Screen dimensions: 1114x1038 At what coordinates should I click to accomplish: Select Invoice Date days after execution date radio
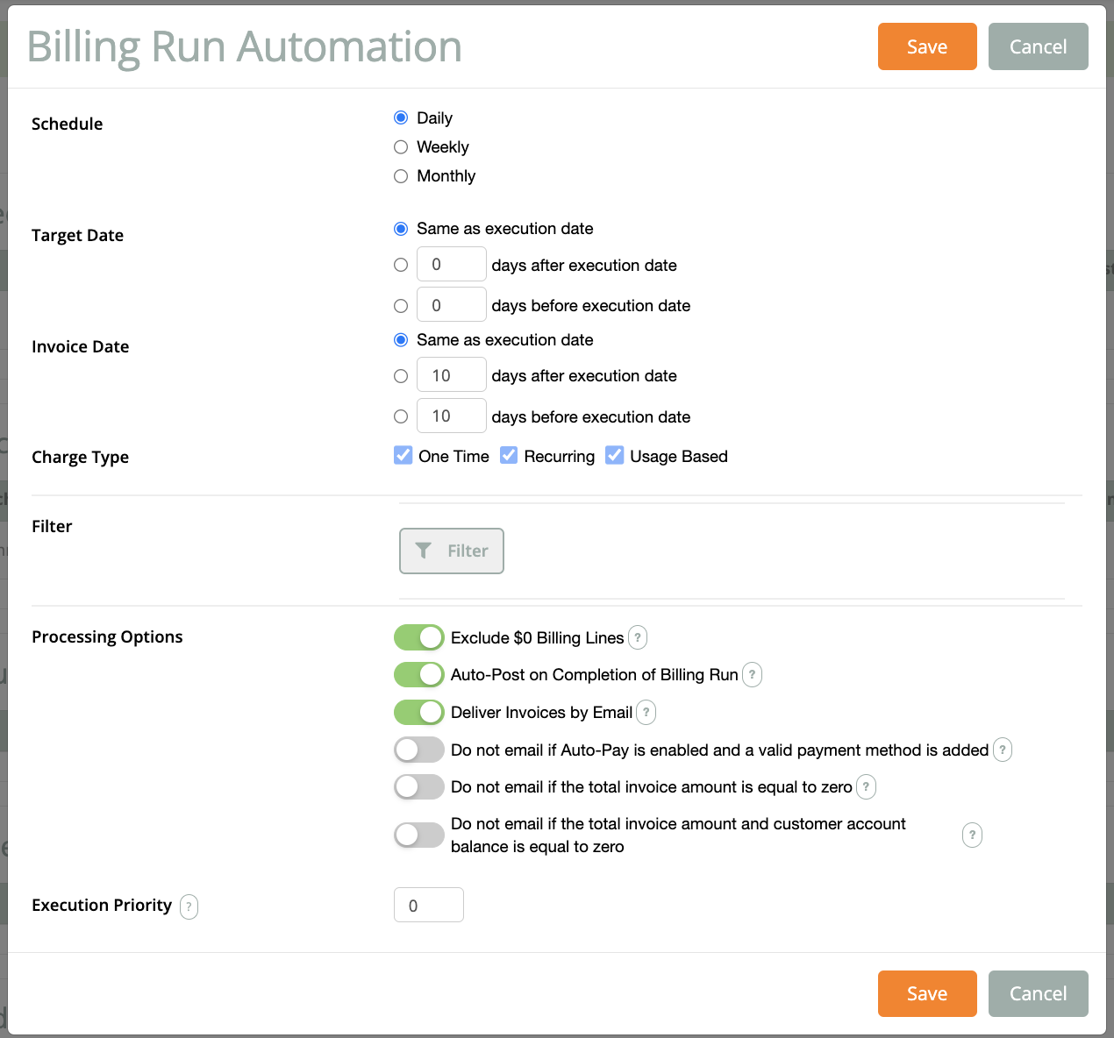tap(401, 376)
